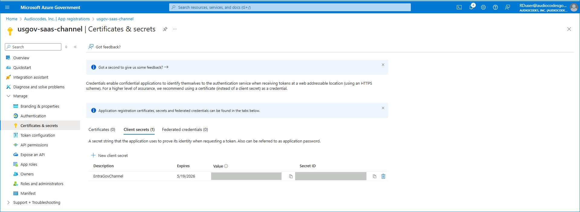
Task: Click the 5/19/2026 expiry date
Action: 186,176
